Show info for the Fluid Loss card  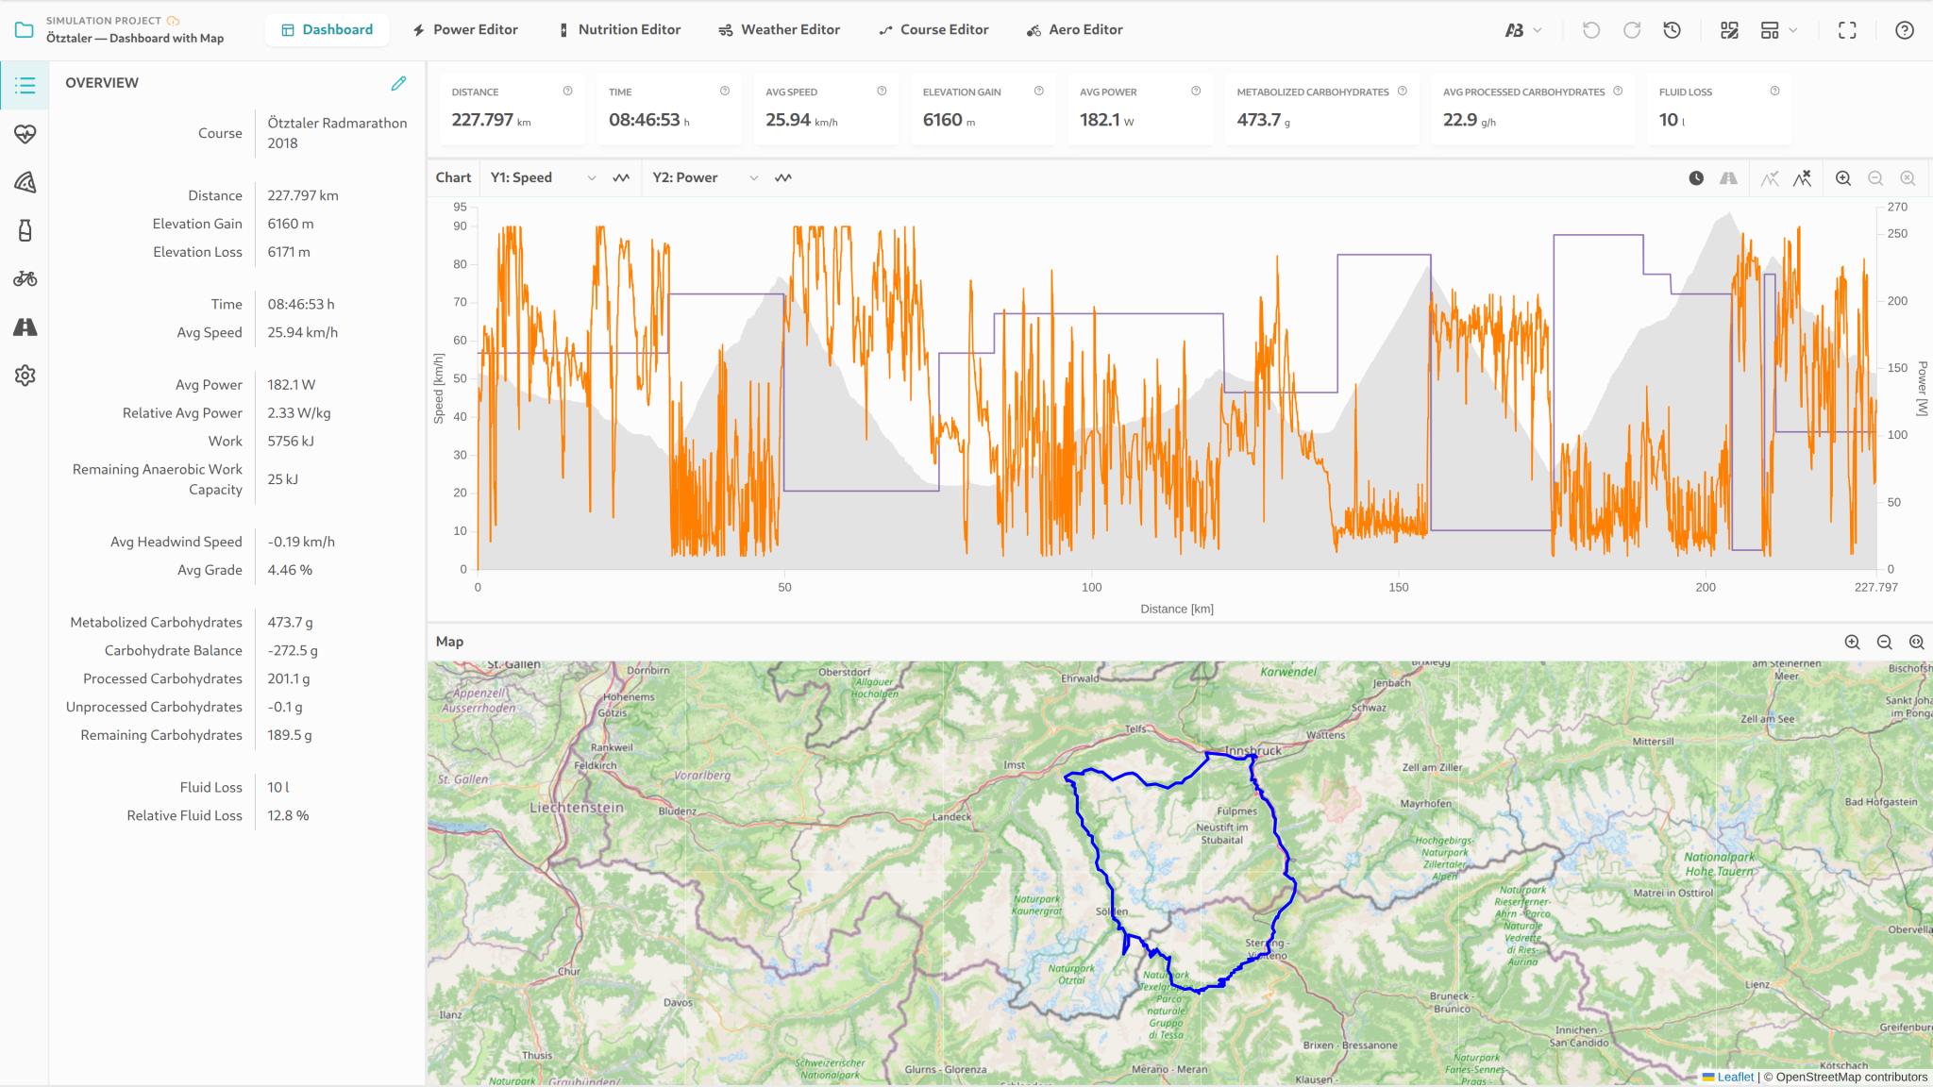pos(1775,91)
